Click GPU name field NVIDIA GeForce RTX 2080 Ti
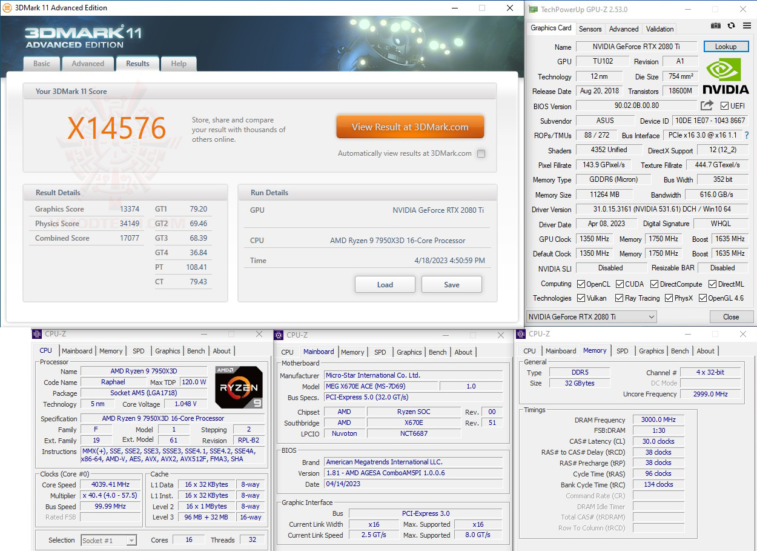 [x=637, y=47]
